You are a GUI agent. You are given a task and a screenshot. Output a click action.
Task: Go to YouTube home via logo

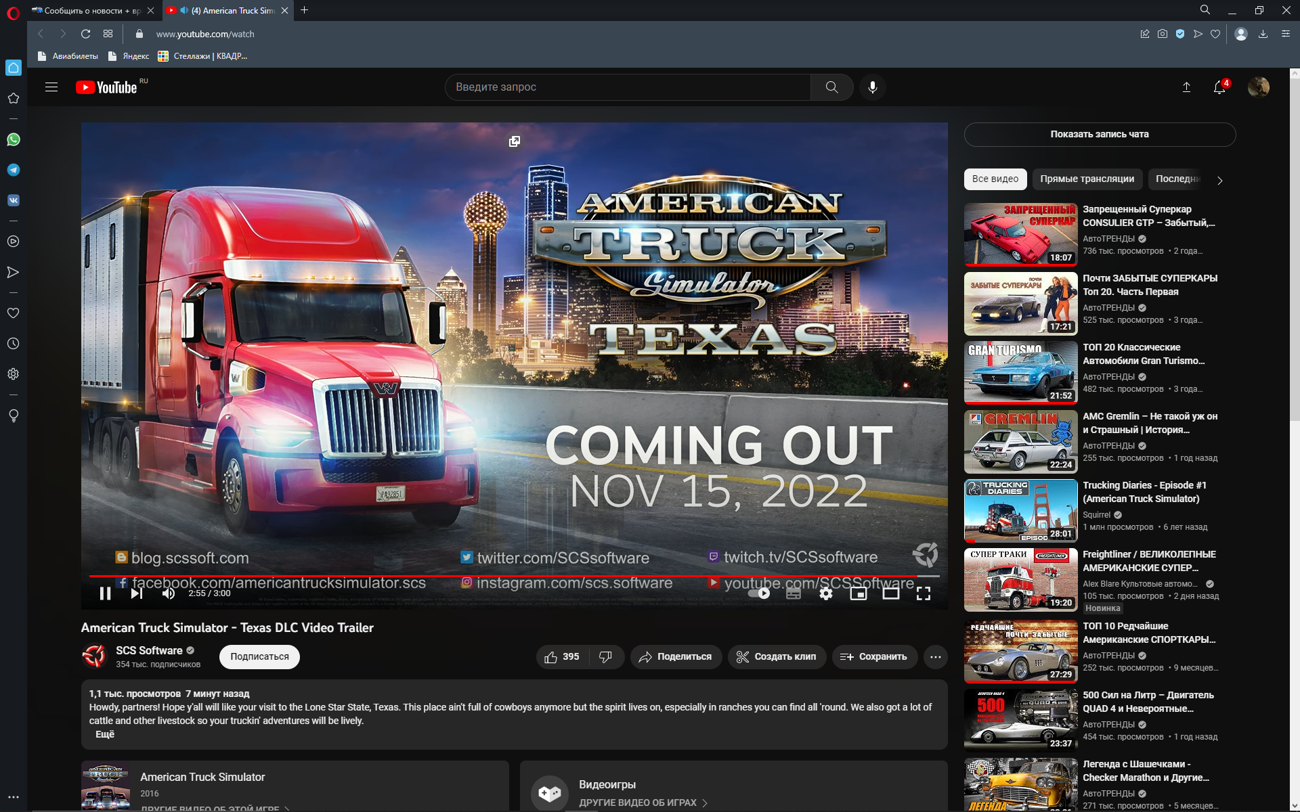107,87
